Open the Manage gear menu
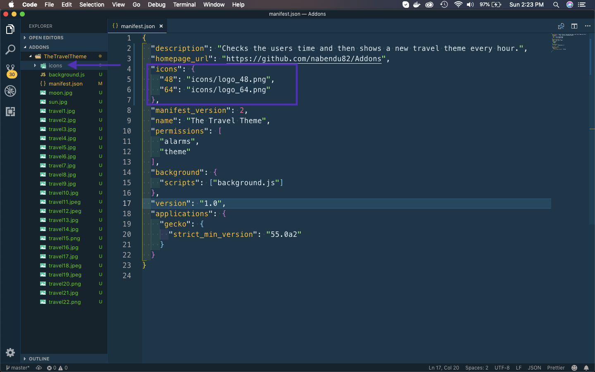The image size is (595, 372). click(10, 353)
